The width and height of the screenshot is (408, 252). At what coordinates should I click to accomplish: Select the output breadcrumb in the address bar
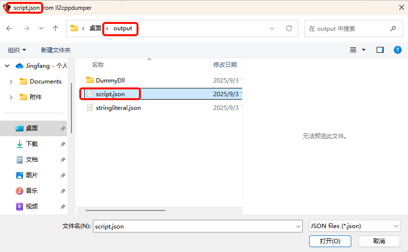click(x=123, y=28)
